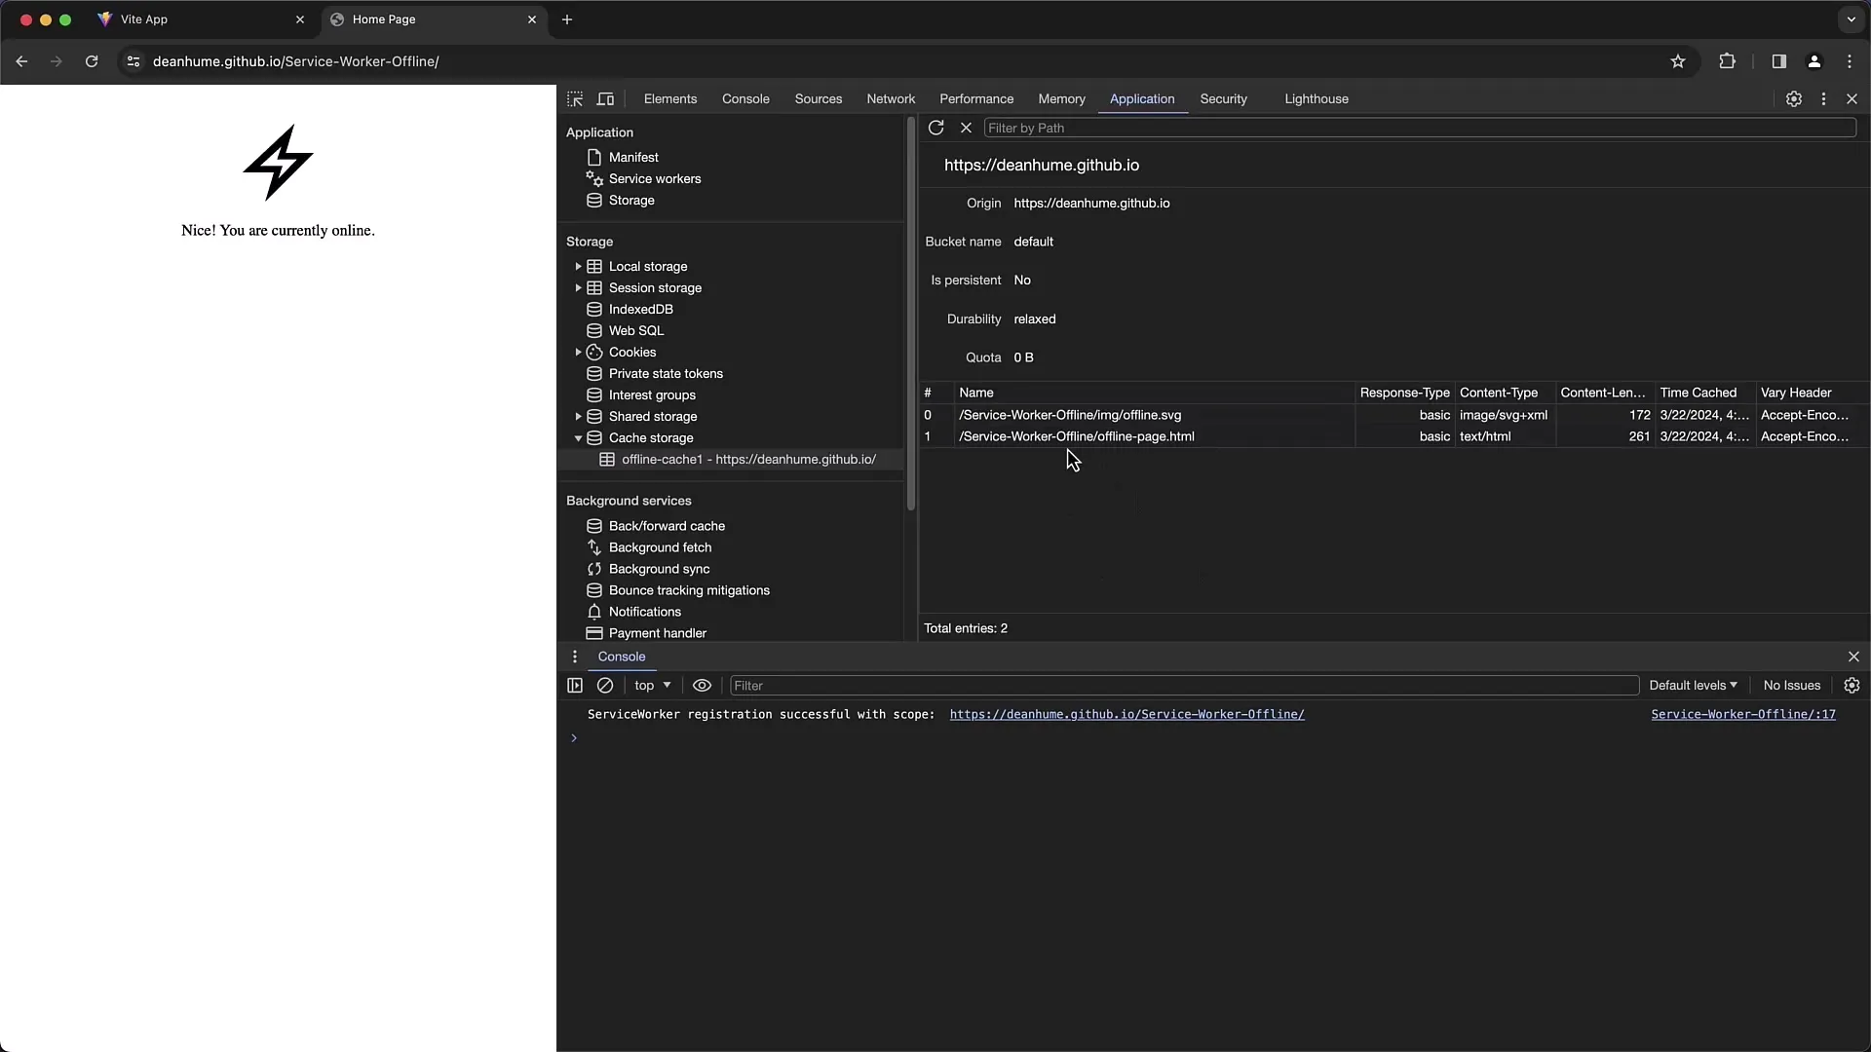
Task: Click the Storage option in Application
Action: pos(630,199)
